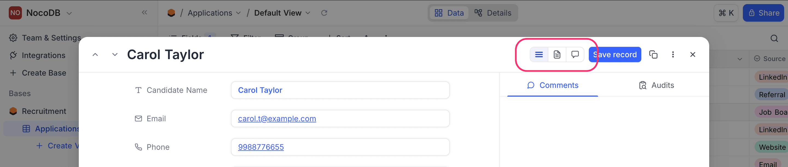Open the search icon in toolbar
The image size is (788, 167).
tap(774, 38)
